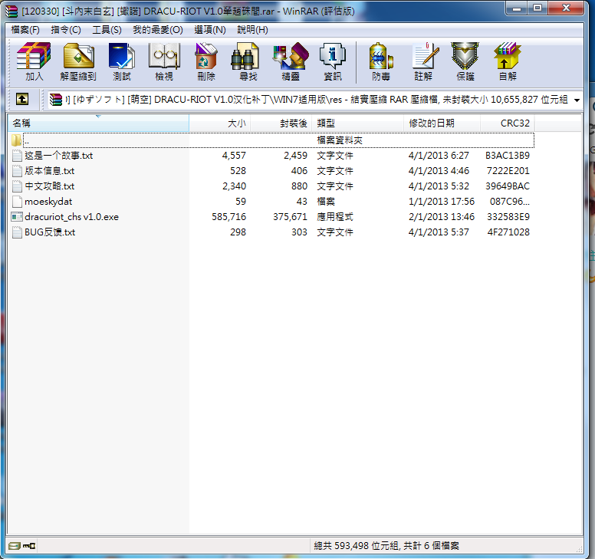This screenshot has height=559, width=595.
Task: Open the 檔案(F) menu
Action: (25, 30)
